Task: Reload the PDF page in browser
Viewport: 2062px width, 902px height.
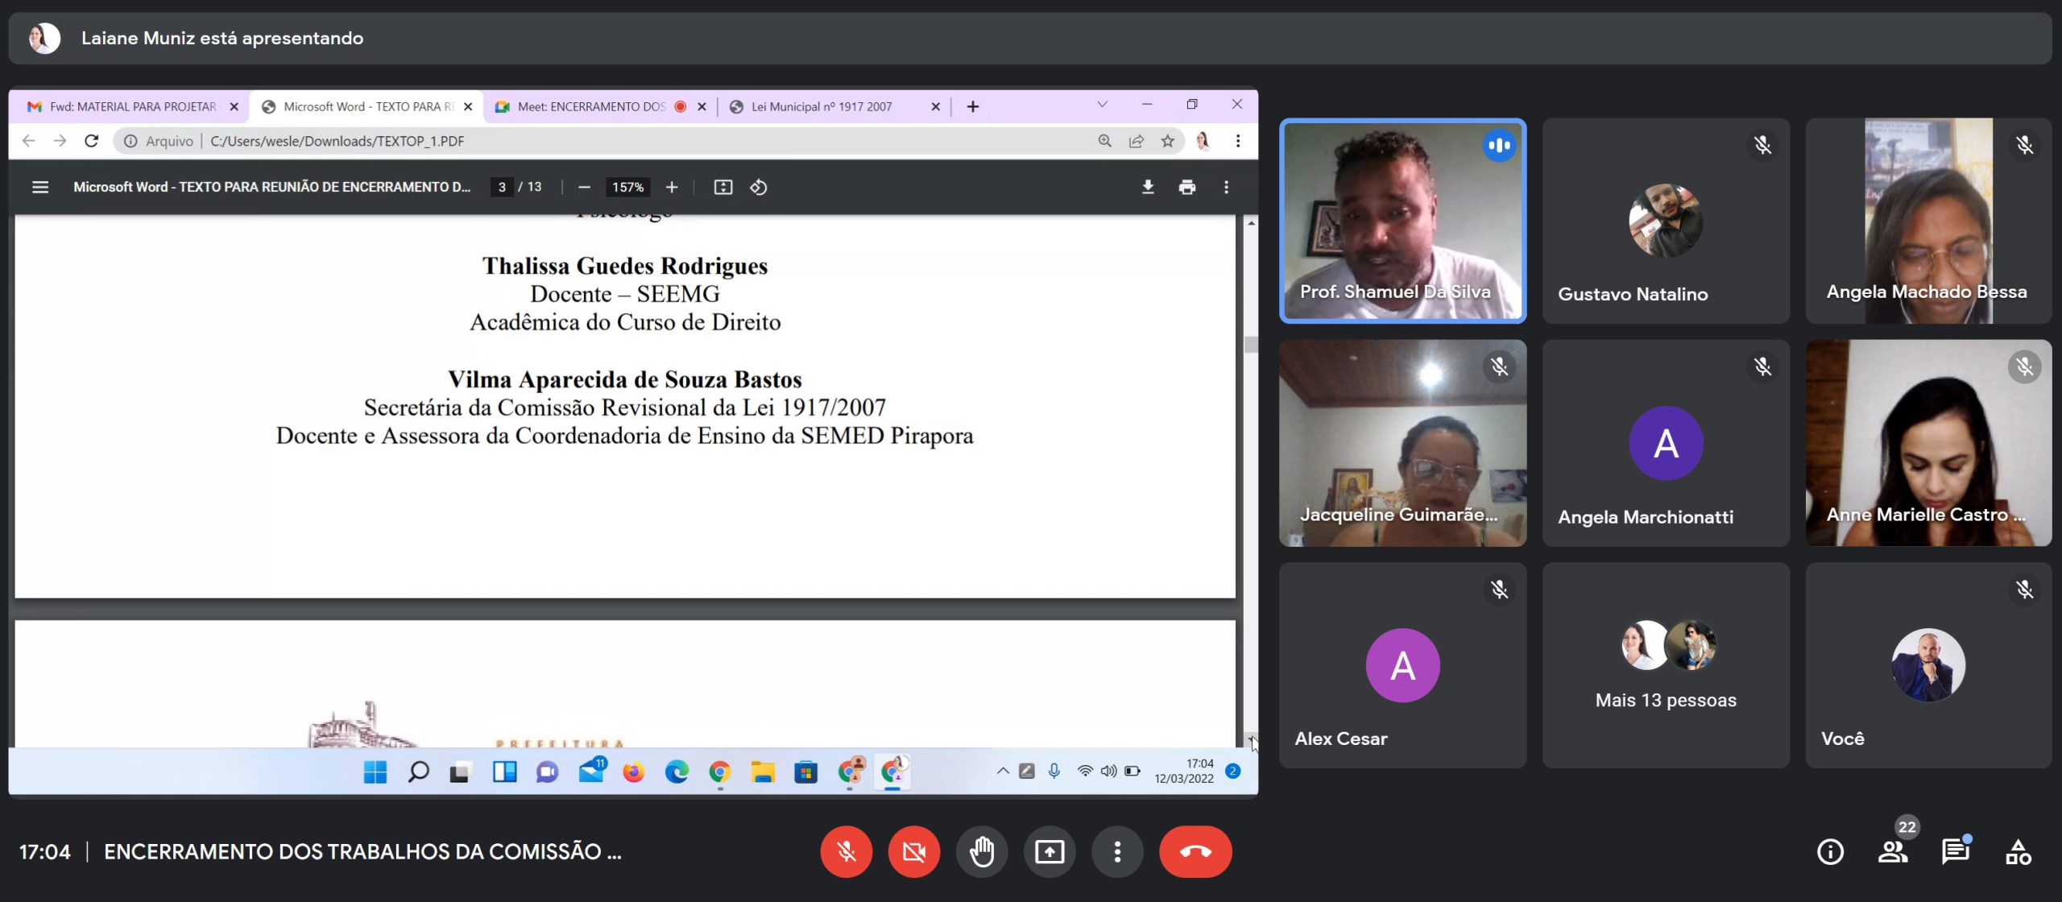Action: click(x=91, y=141)
